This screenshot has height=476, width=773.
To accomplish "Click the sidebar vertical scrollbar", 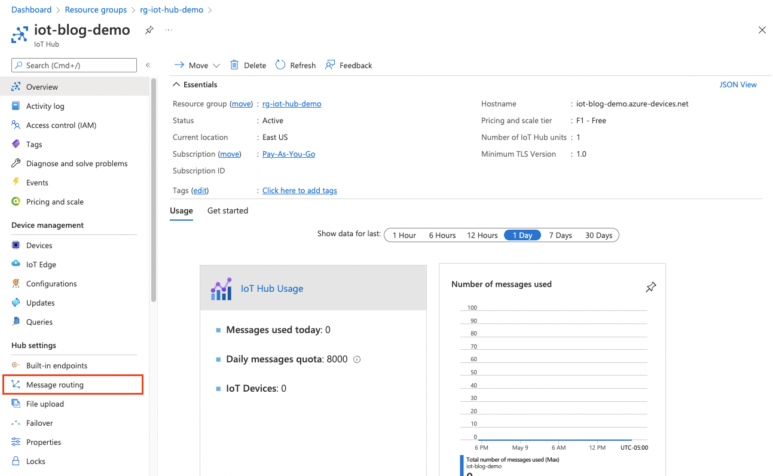I will [154, 191].
